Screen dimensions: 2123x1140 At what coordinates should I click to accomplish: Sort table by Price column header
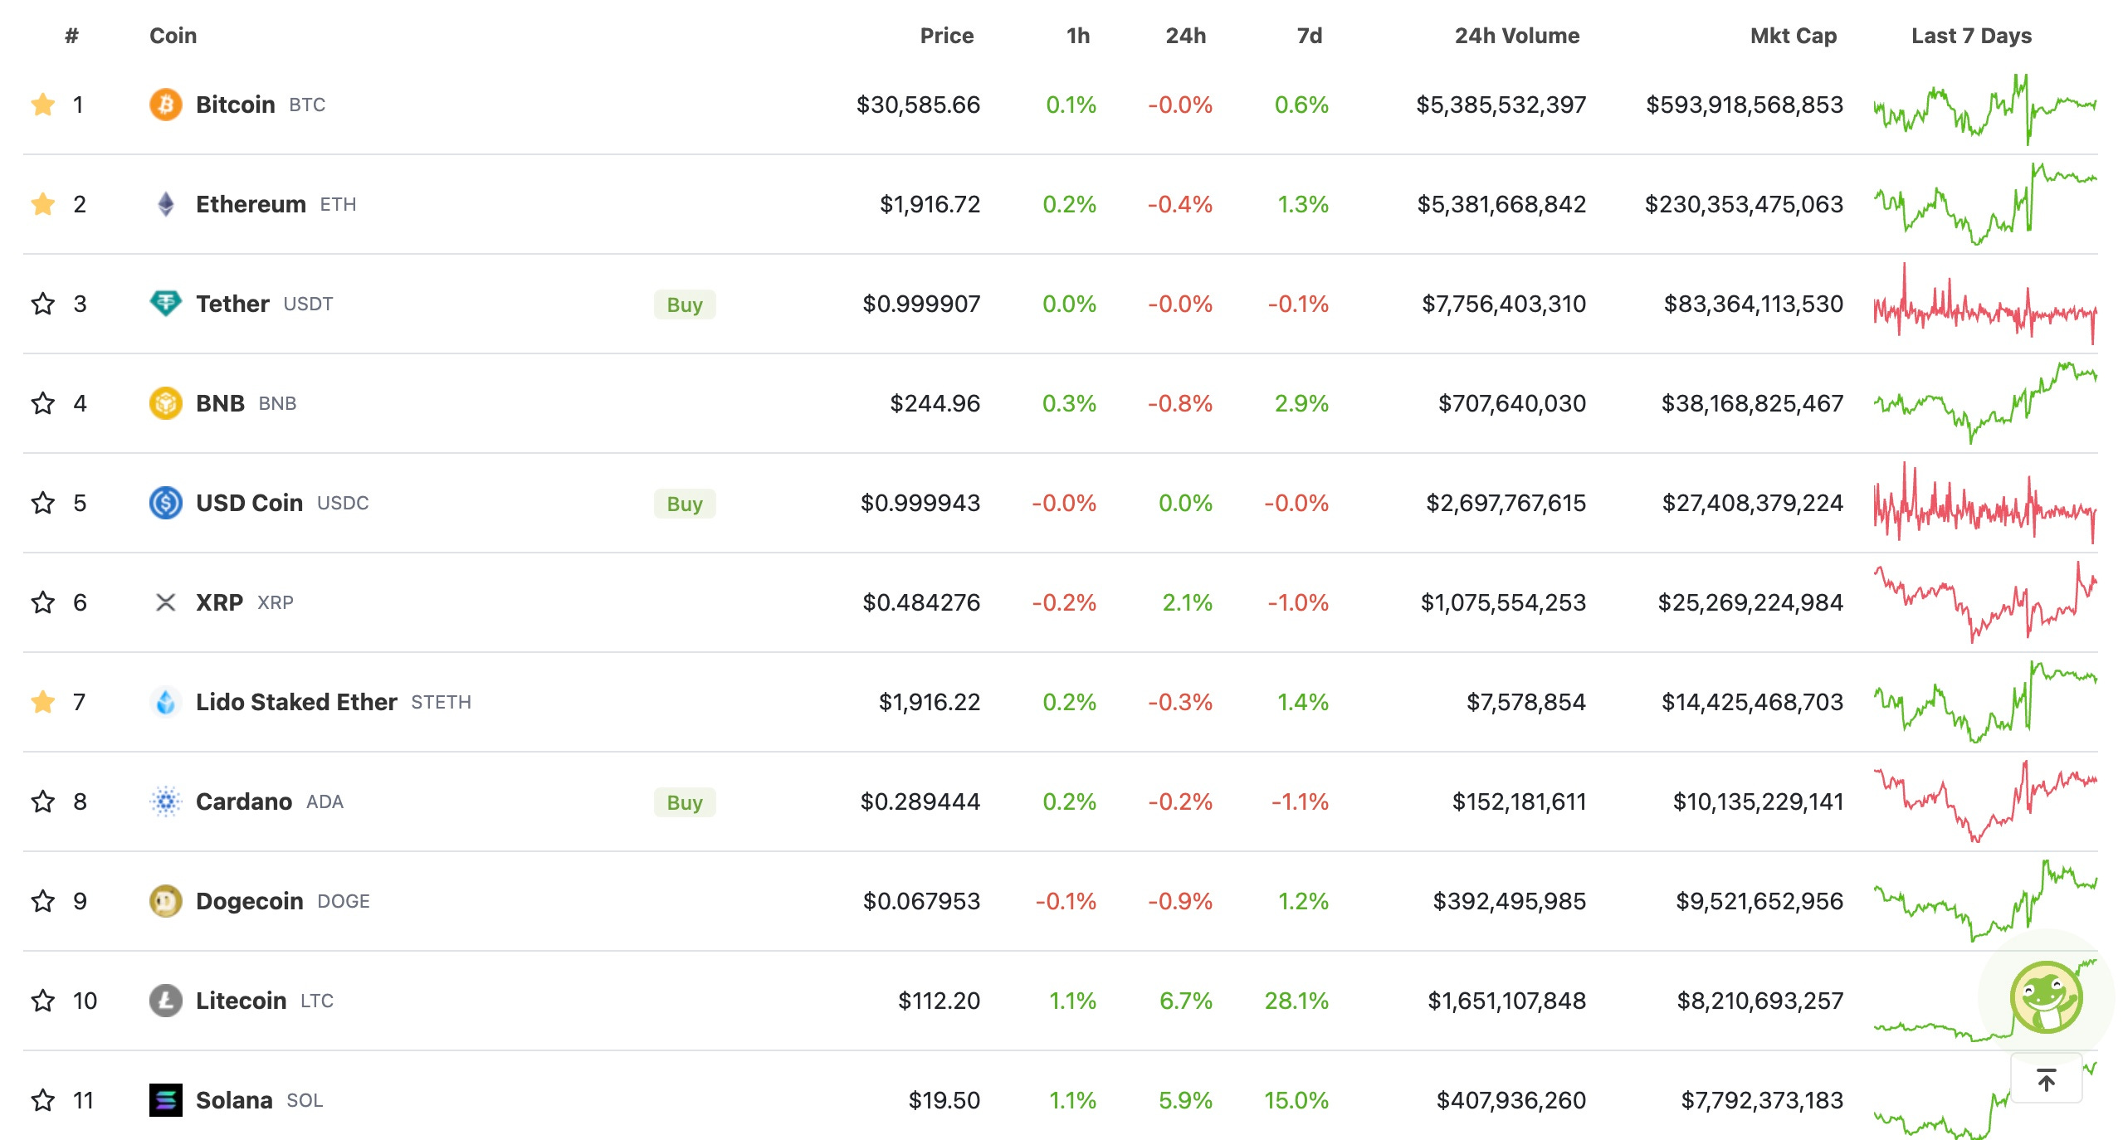pos(946,36)
